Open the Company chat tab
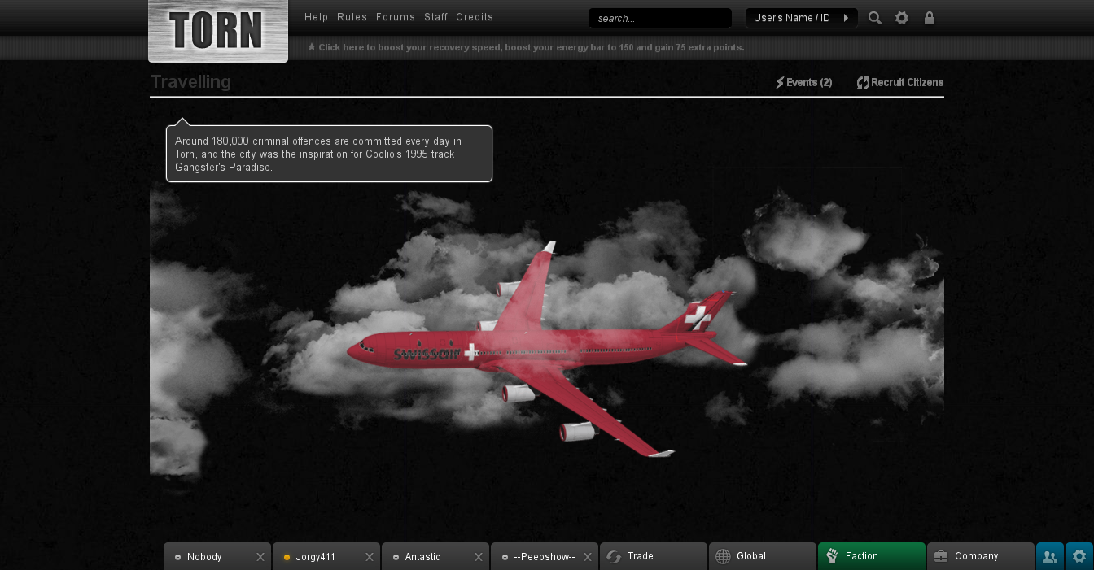 point(981,556)
